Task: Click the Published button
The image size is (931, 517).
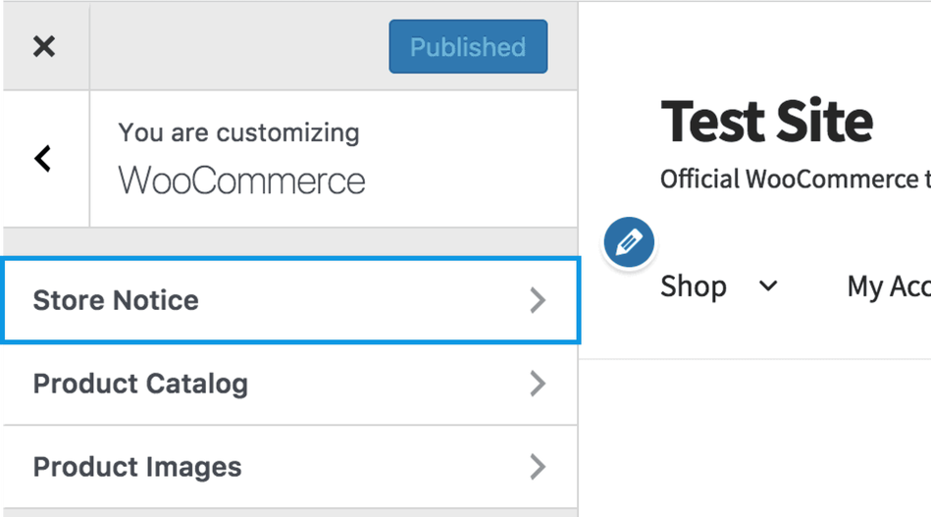Action: 468,47
